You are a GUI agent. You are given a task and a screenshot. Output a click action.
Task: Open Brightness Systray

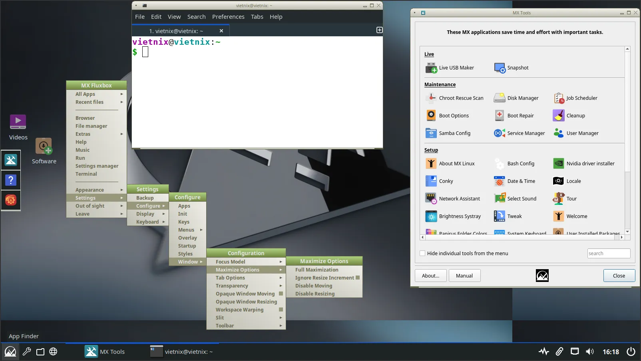(x=453, y=216)
